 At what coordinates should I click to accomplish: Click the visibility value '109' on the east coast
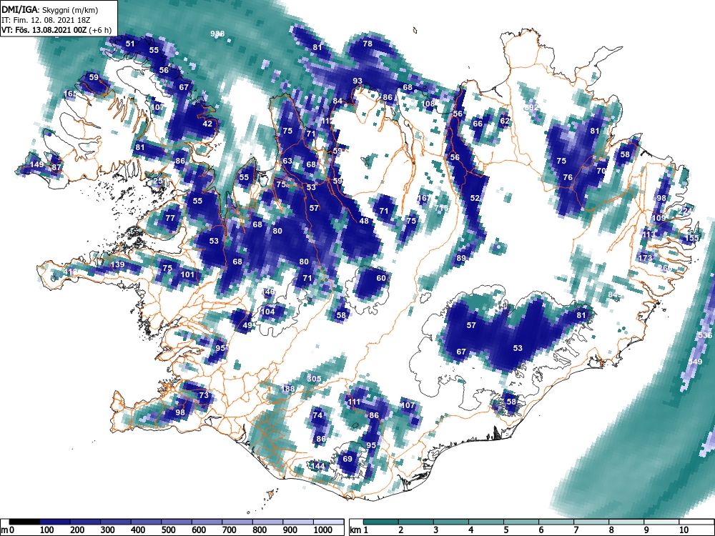point(659,218)
